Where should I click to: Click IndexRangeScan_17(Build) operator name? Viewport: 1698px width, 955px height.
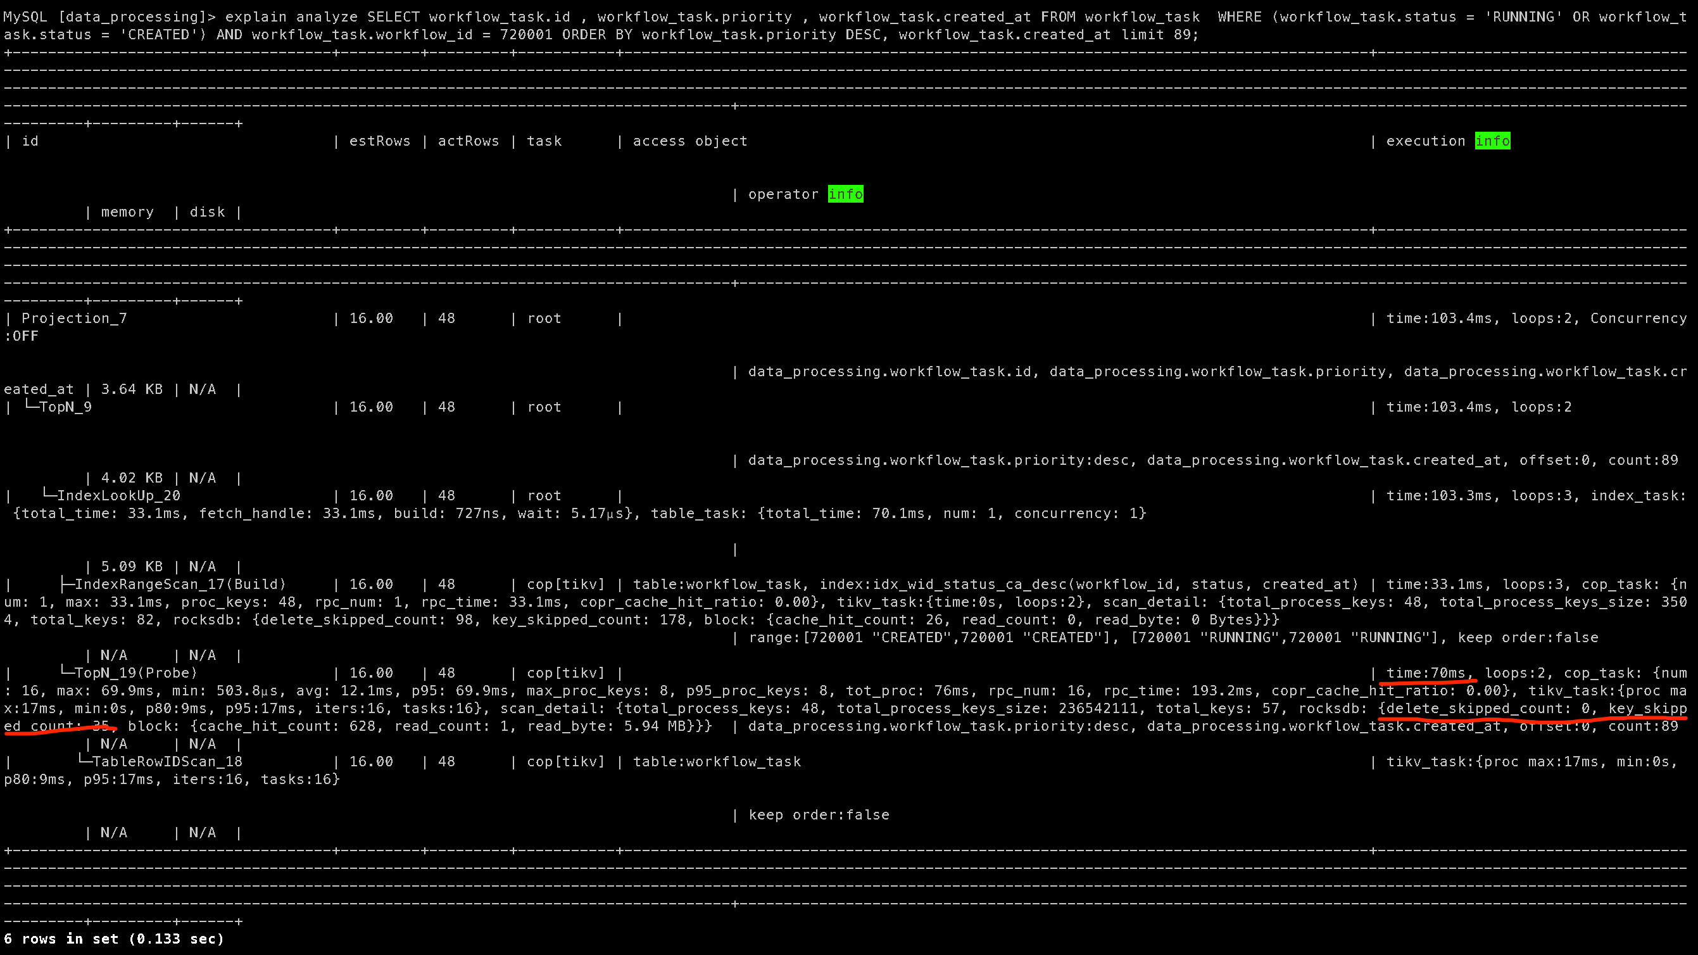point(180,585)
